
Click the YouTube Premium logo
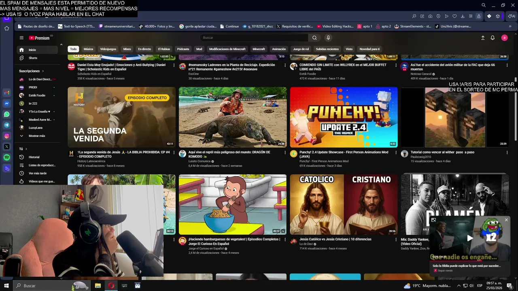40,38
